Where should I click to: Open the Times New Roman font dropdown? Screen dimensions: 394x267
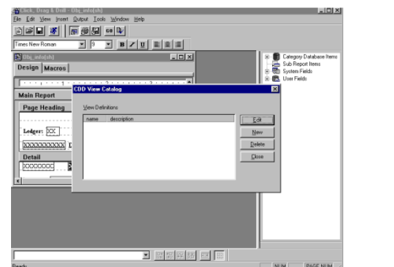tap(82, 45)
